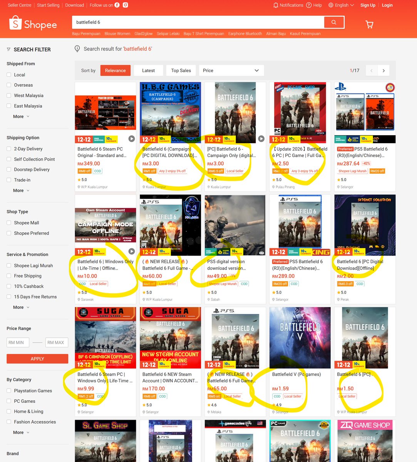The image size is (417, 462).
Task: Open the Download link
Action: (75, 5)
